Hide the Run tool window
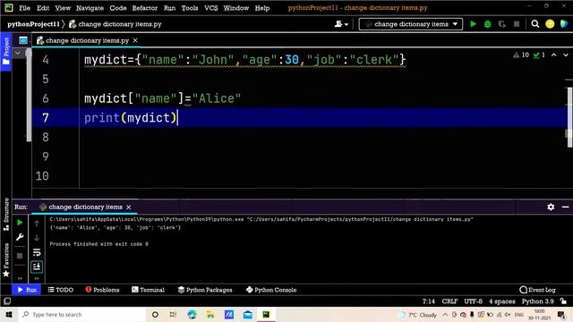Screen dimensions: 573x322 tap(565, 207)
